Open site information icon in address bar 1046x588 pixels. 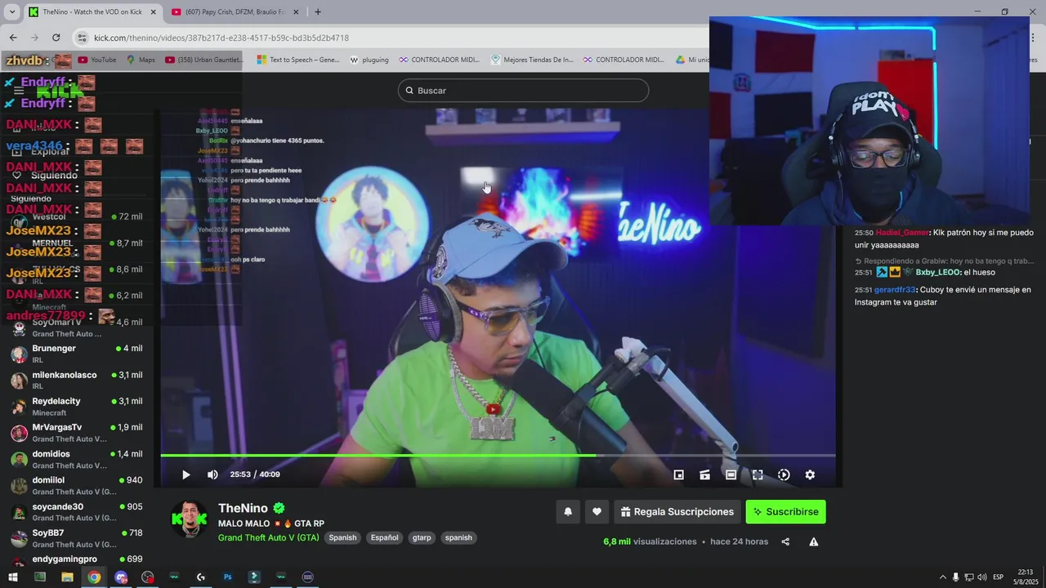(81, 38)
